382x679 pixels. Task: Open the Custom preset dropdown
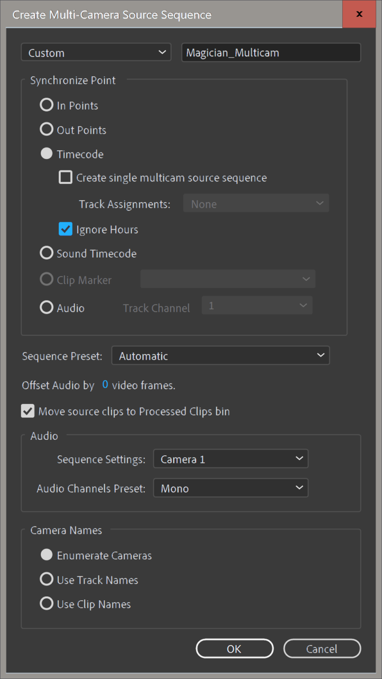(x=95, y=52)
